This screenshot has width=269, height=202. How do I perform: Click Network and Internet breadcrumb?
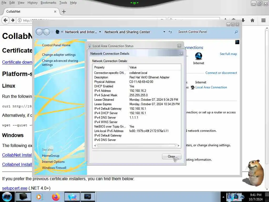81,32
